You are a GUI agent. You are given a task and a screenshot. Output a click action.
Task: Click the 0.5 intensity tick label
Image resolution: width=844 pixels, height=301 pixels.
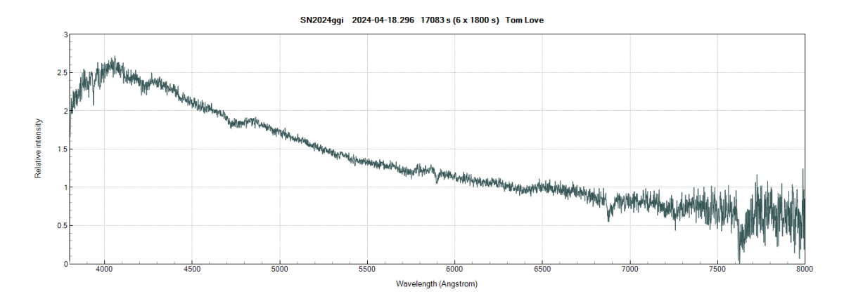coord(61,226)
